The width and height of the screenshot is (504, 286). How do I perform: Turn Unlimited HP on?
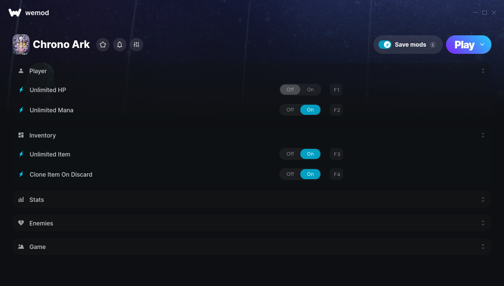310,90
